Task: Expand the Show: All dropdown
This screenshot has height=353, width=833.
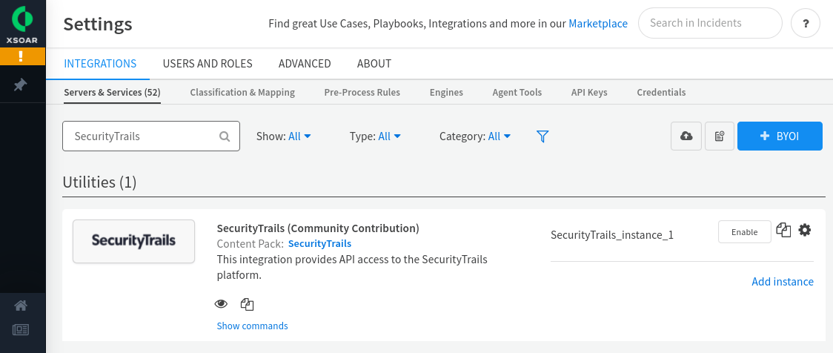Action: click(284, 136)
